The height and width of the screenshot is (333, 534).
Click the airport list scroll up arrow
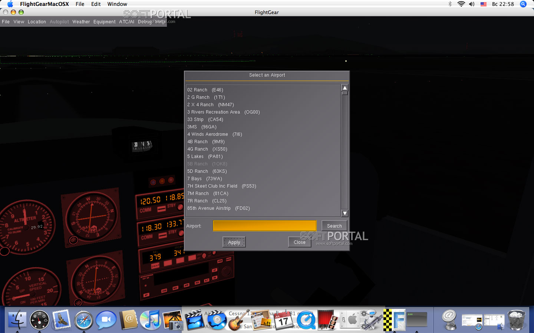(345, 88)
